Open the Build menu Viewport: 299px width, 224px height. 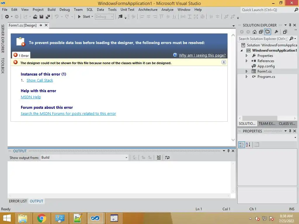pos(51,10)
